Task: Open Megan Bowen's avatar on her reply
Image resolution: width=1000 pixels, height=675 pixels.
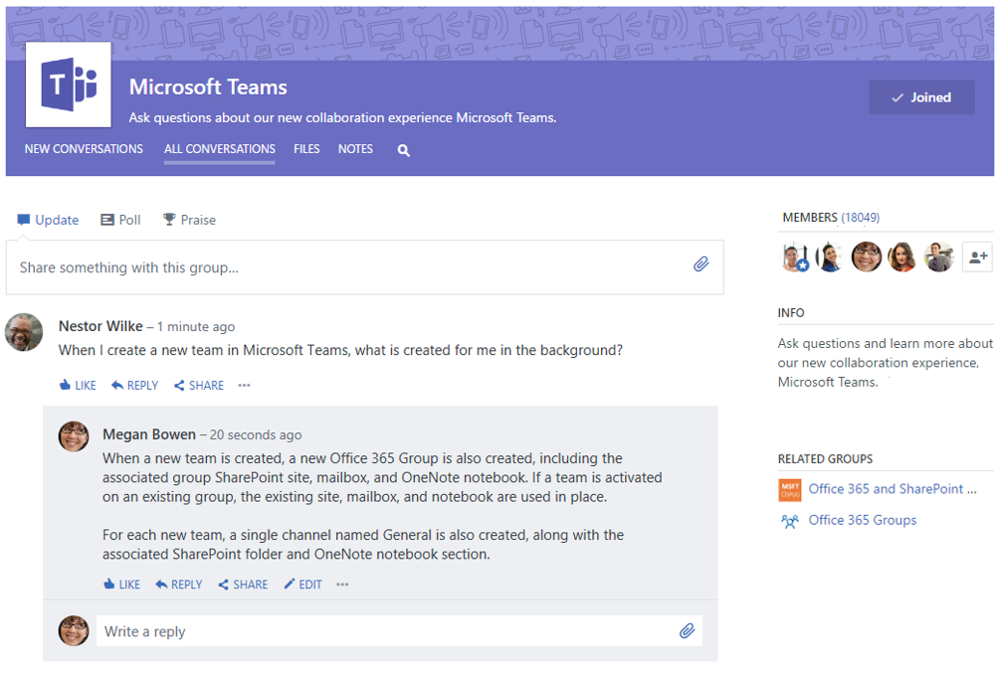Action: coord(74,436)
